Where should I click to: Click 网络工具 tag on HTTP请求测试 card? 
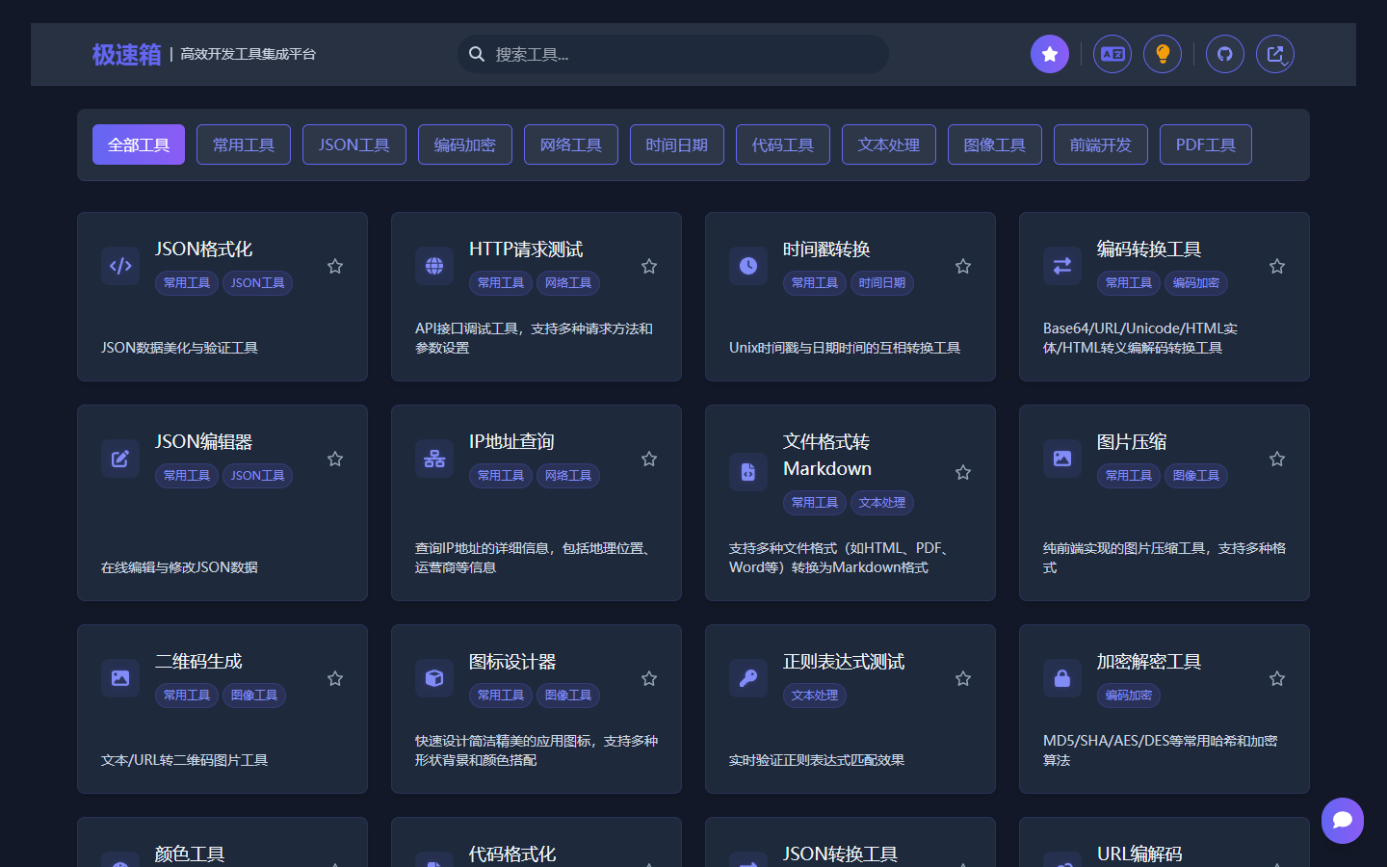tap(568, 283)
